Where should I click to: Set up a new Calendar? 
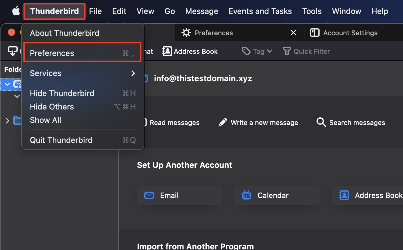click(277, 195)
